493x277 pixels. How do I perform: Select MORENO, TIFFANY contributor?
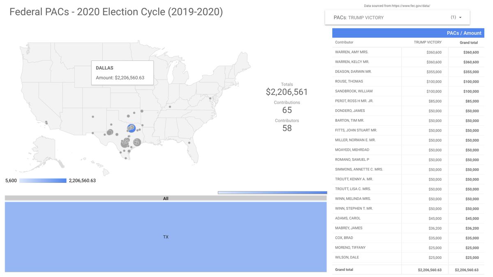coord(350,248)
